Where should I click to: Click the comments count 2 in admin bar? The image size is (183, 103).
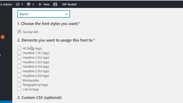pyautogui.click(x=33, y=5)
